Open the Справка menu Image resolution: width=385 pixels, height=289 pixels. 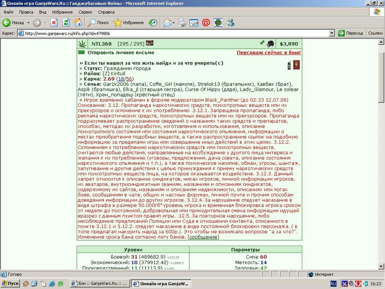point(106,12)
